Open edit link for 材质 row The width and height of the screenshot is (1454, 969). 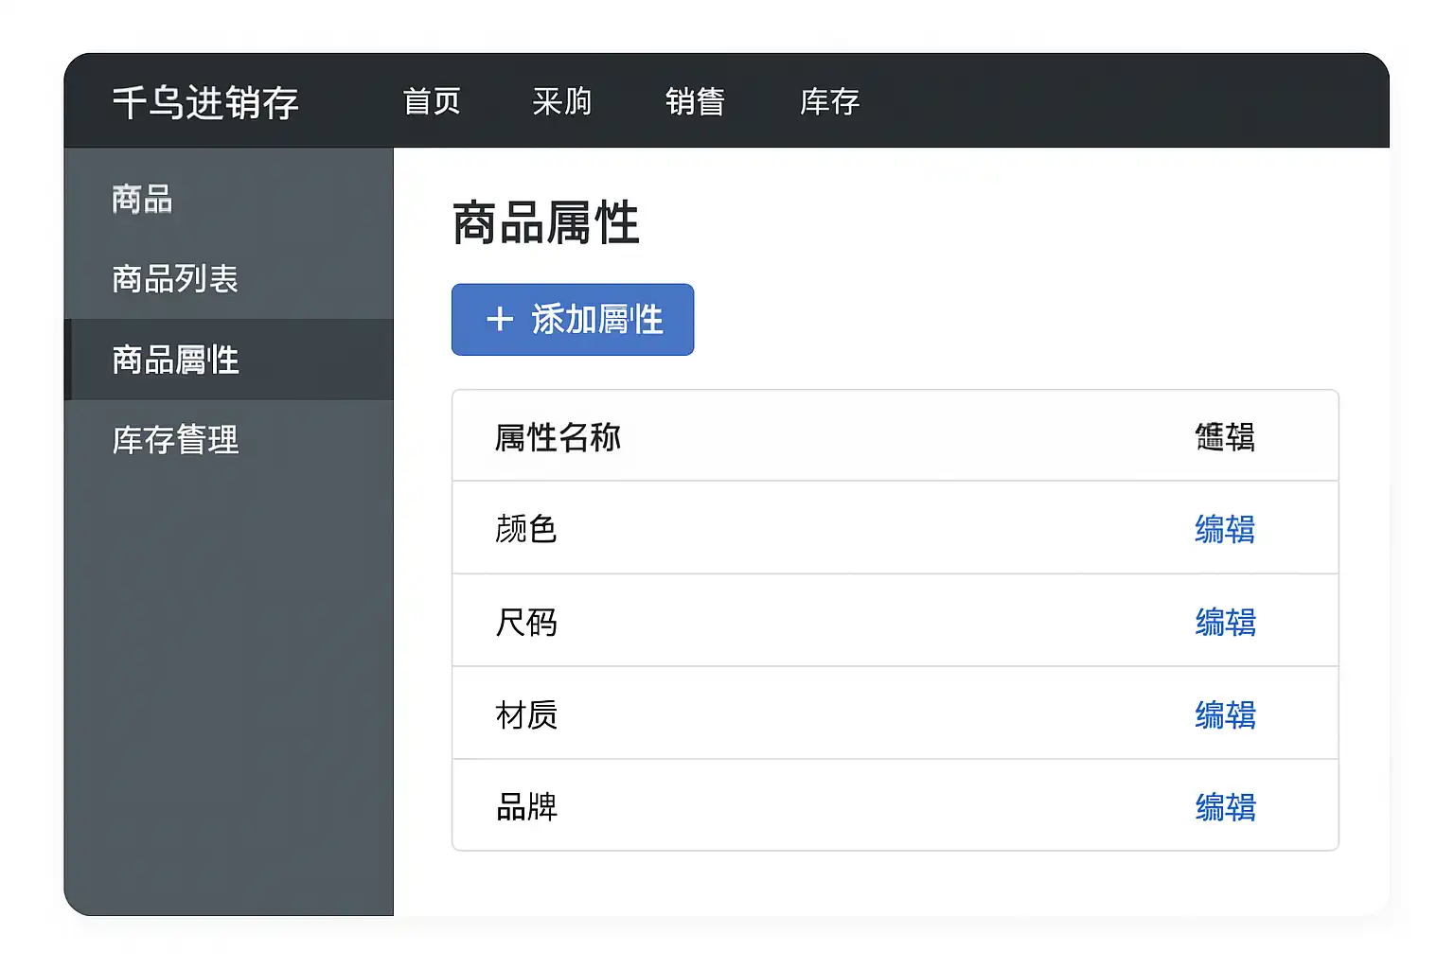coord(1225,714)
